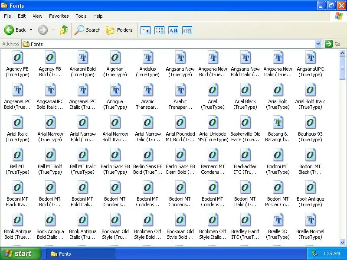Select the Arial (TrueType) font icon
Image resolution: width=347 pixels, height=260 pixels.
[213, 90]
